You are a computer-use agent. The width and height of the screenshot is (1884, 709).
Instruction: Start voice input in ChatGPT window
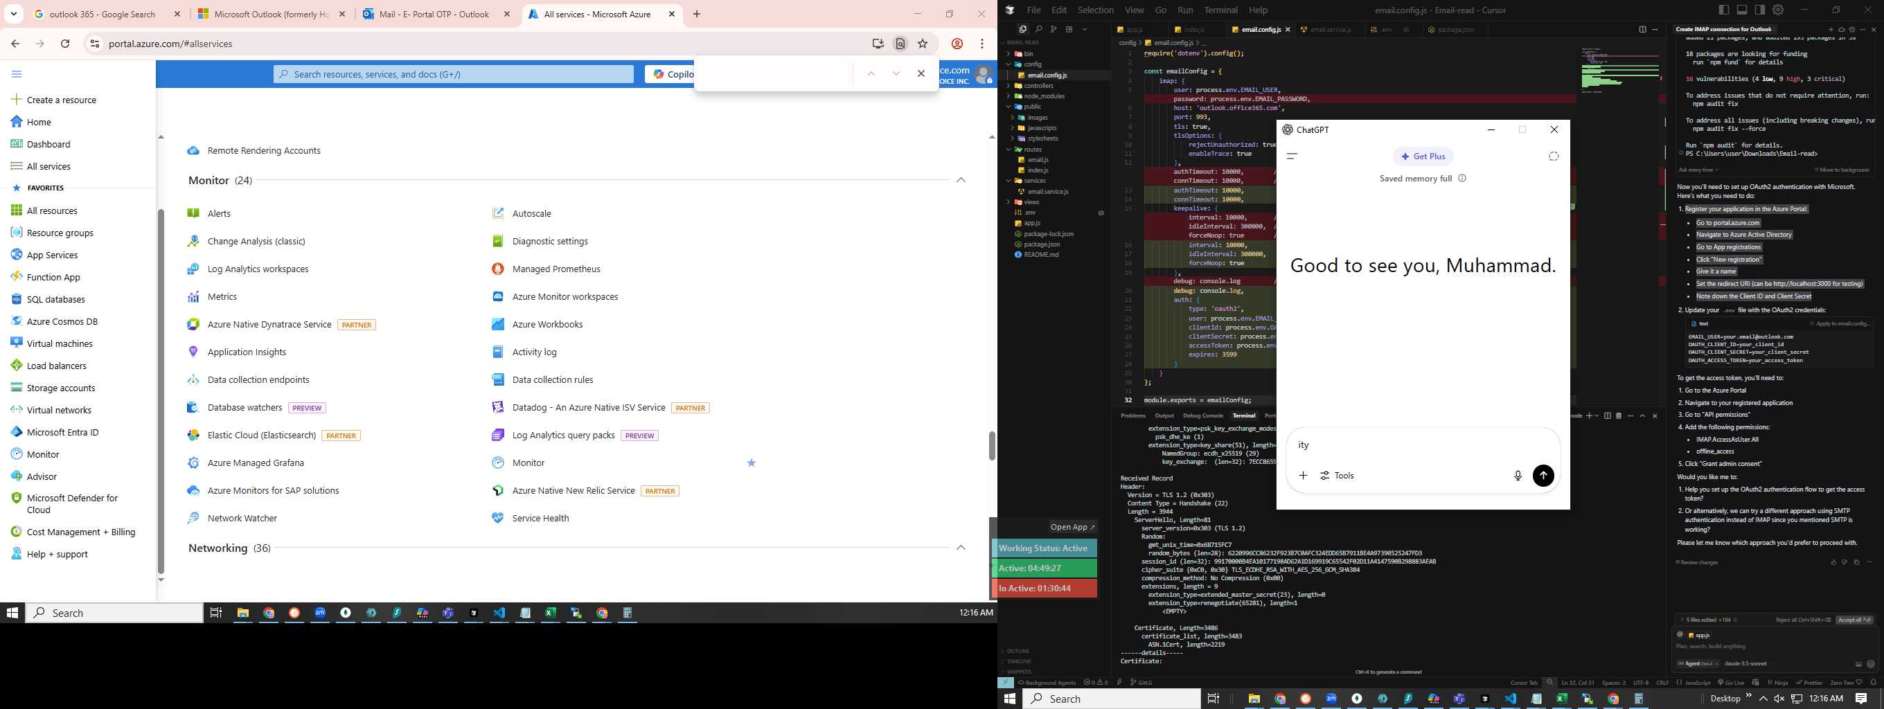coord(1518,476)
